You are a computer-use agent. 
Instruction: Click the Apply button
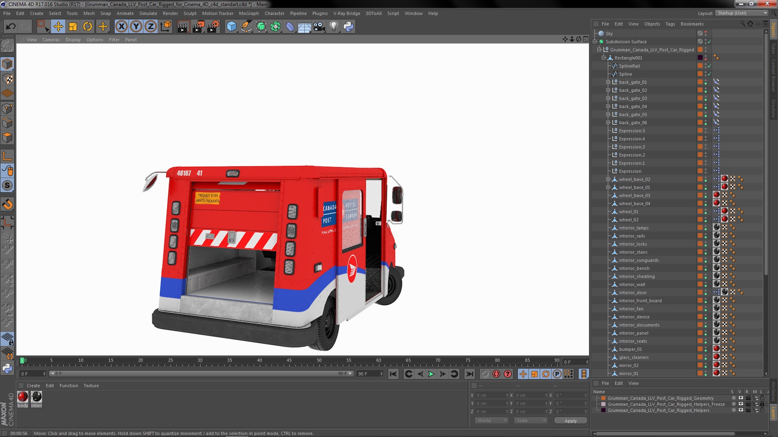coord(571,421)
